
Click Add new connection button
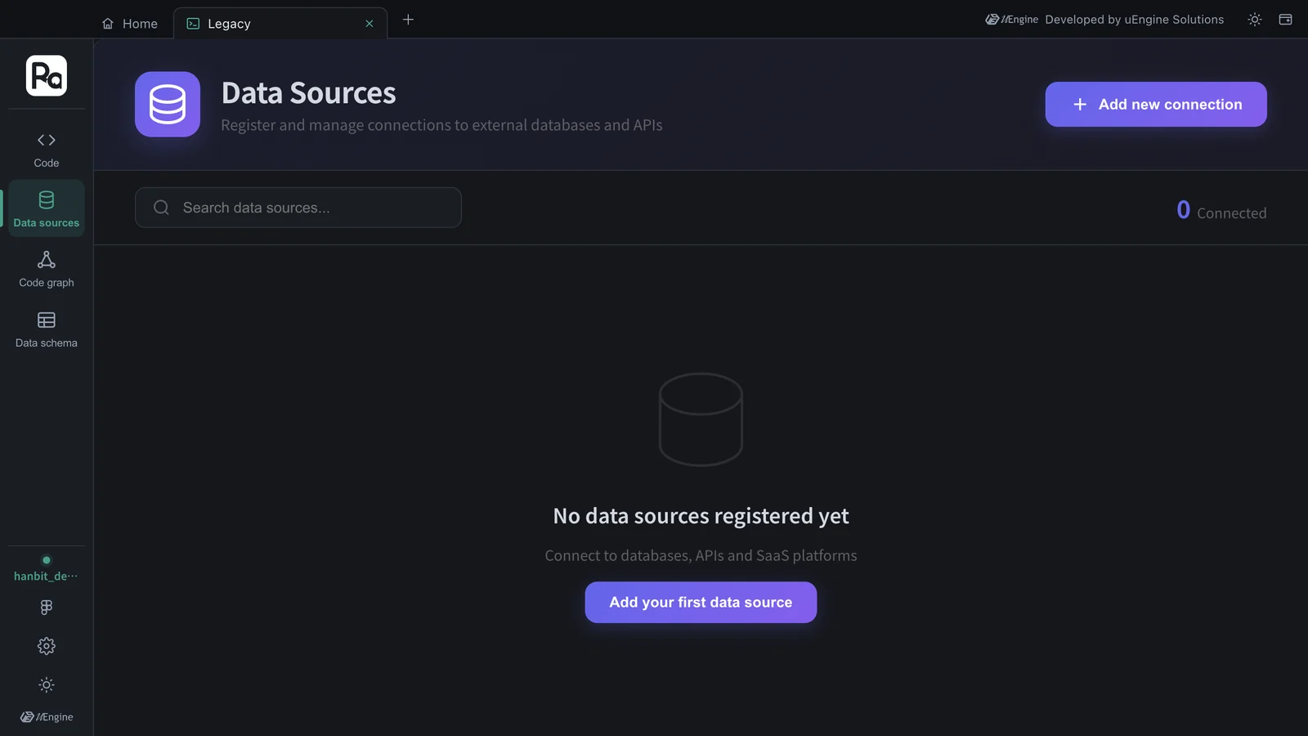click(x=1156, y=104)
